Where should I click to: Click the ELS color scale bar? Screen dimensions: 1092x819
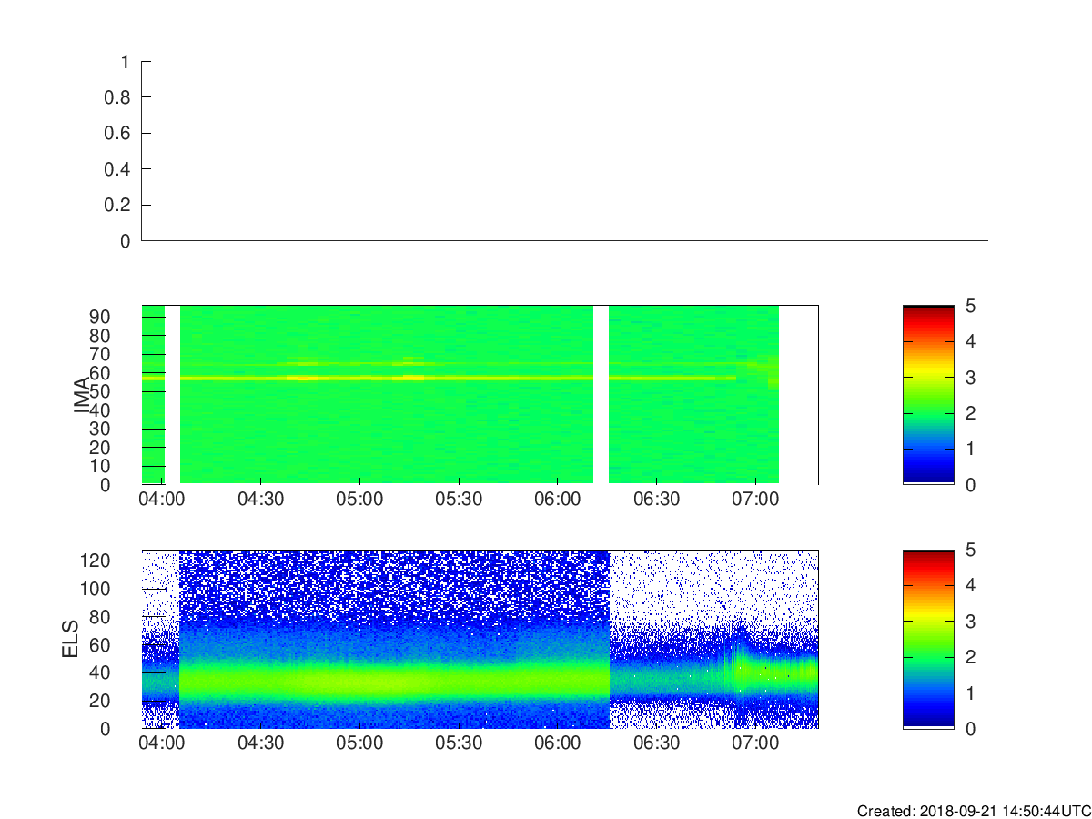click(x=928, y=639)
